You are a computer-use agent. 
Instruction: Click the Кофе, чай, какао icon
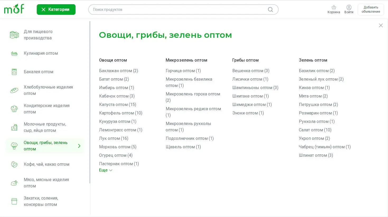14,164
